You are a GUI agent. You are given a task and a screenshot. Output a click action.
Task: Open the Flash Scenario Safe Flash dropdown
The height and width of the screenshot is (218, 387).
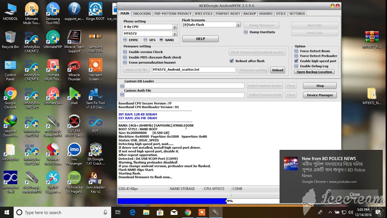tap(211, 25)
